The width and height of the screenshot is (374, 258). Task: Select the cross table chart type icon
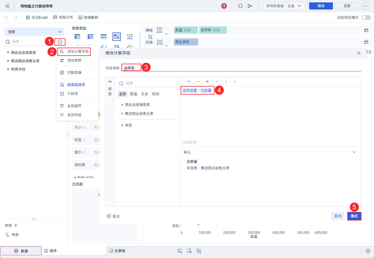(x=90, y=37)
